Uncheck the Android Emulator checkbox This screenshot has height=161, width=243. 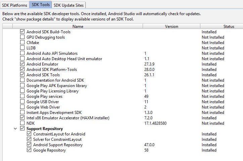[22, 64]
